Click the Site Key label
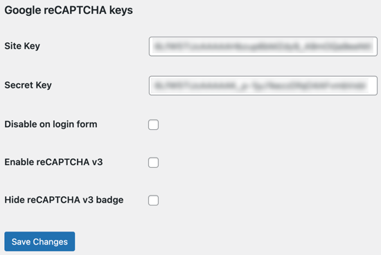Screen dimensions: 381x255 point(22,46)
